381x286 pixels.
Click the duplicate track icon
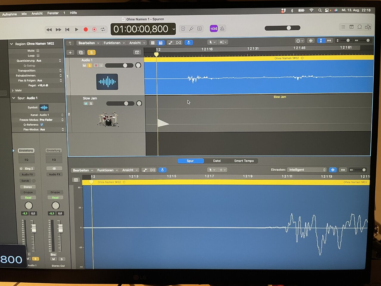[81, 52]
